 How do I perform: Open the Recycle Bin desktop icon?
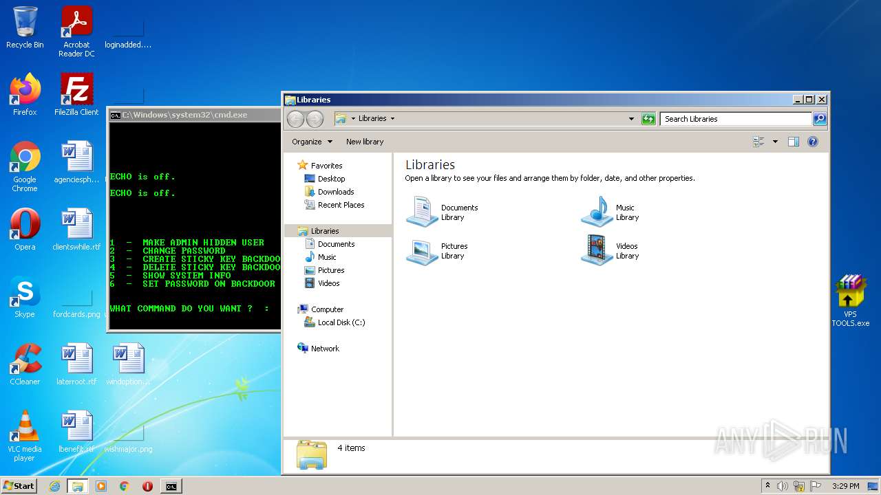(25, 28)
